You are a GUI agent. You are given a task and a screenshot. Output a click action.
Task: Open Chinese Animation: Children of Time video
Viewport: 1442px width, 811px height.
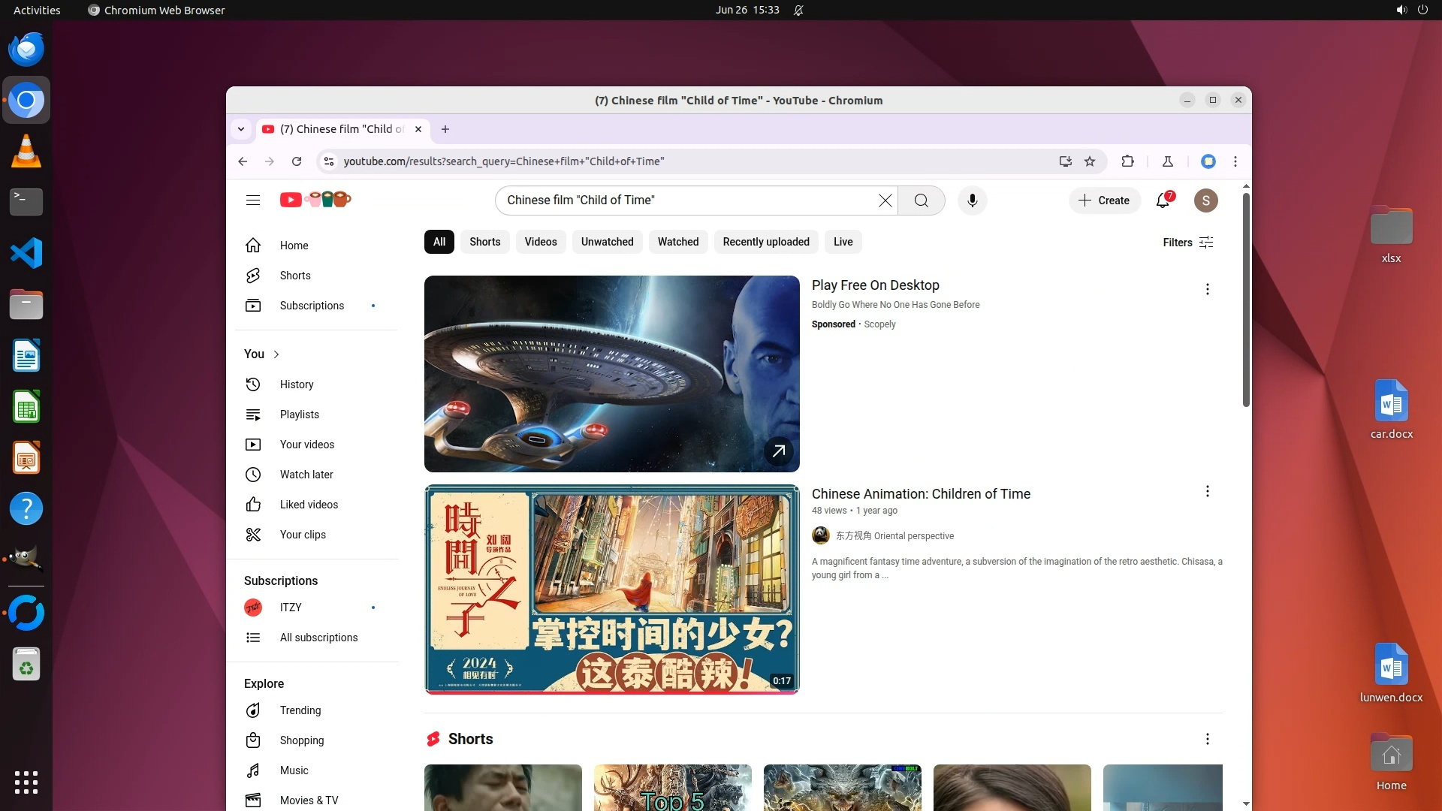click(x=921, y=494)
